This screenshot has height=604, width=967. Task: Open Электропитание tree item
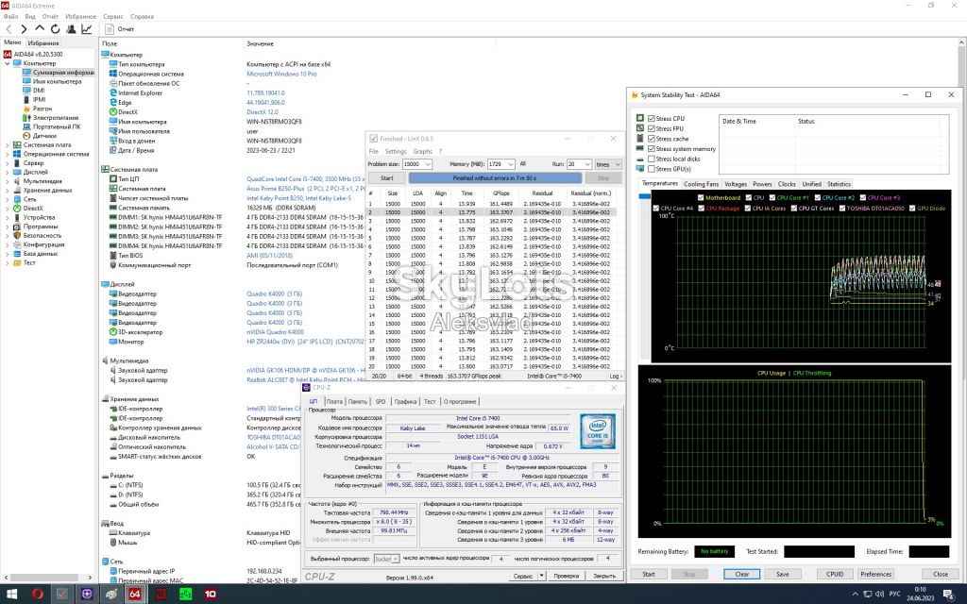click(x=56, y=118)
